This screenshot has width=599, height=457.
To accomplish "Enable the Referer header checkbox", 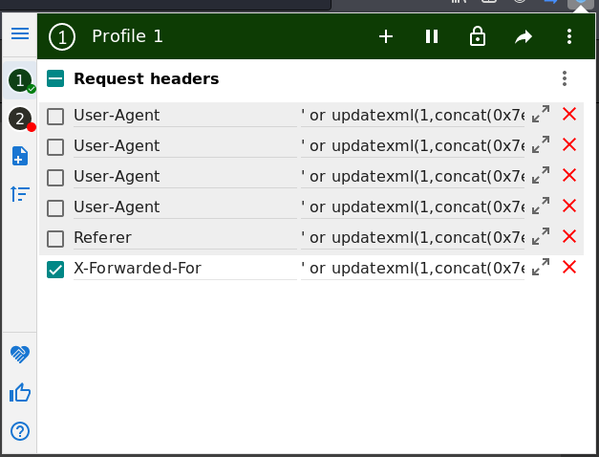I will 55,239.
